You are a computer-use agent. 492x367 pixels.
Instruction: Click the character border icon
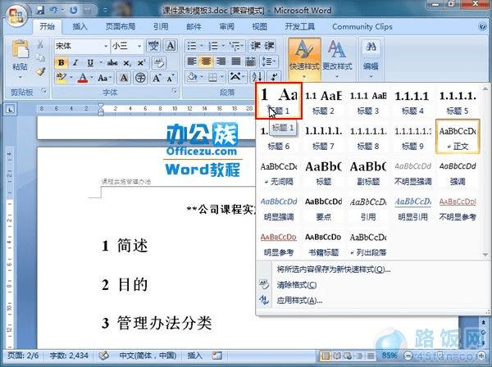171,46
